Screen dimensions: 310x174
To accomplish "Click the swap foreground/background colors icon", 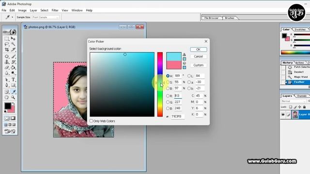I will (14, 103).
